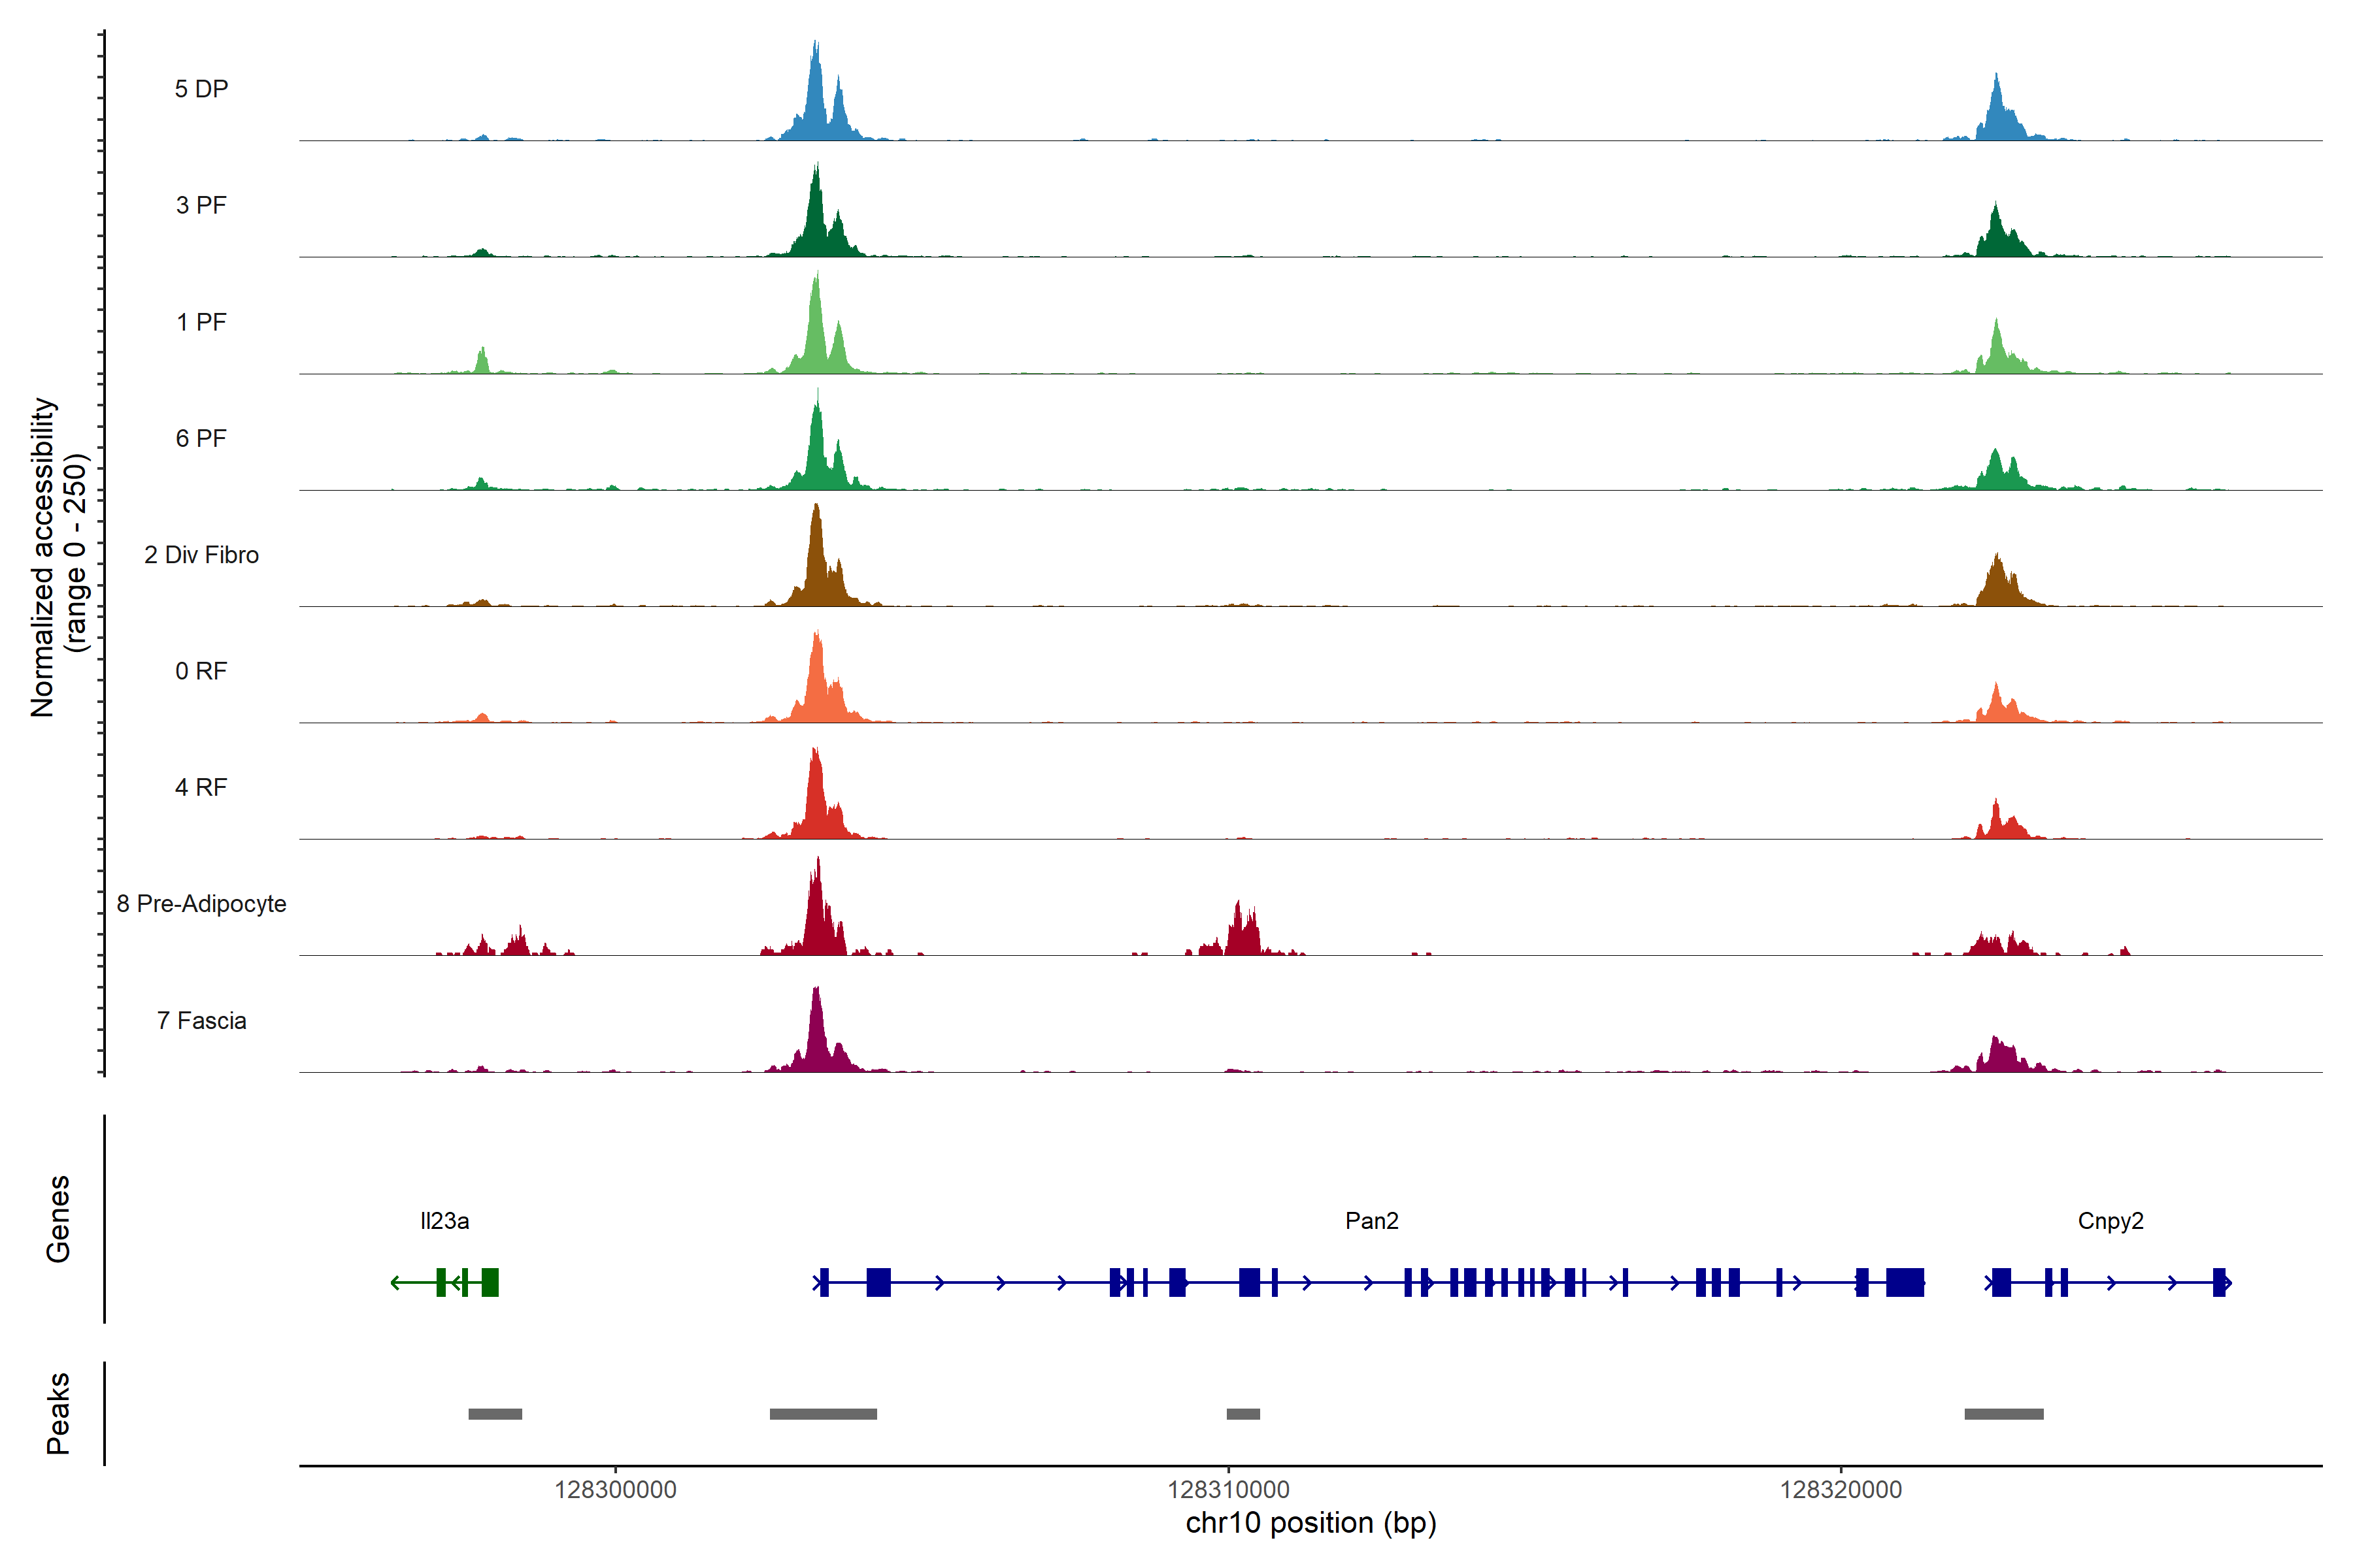This screenshot has width=2353, height=1568.
Task: Click the chr10 position axis title
Action: (x=1310, y=1523)
